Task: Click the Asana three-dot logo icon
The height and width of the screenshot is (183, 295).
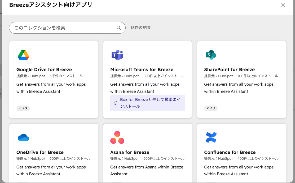Action: tap(117, 138)
